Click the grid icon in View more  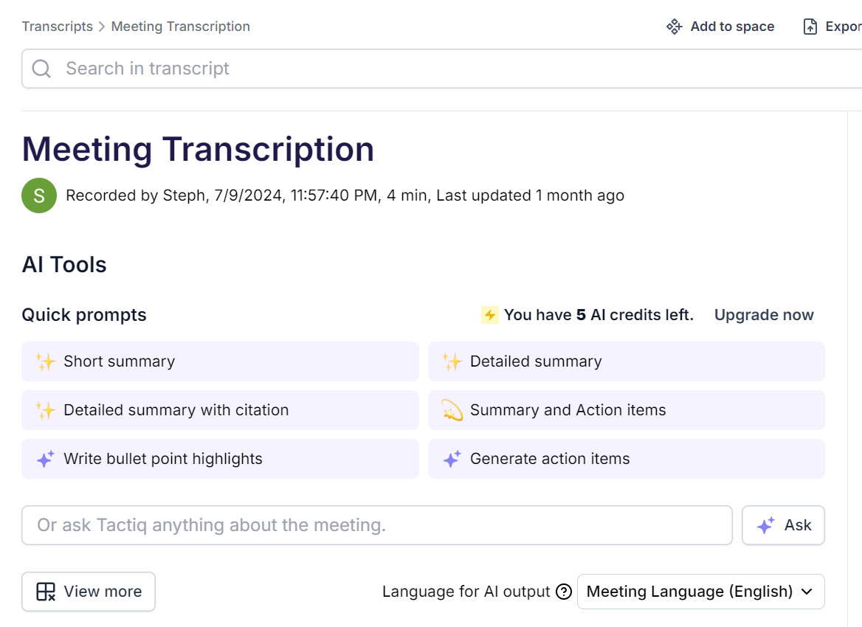[x=46, y=592]
